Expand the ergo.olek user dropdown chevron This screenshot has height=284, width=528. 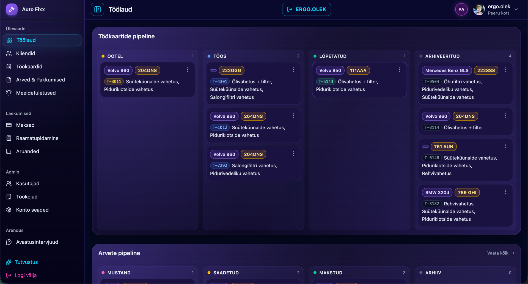tap(516, 9)
